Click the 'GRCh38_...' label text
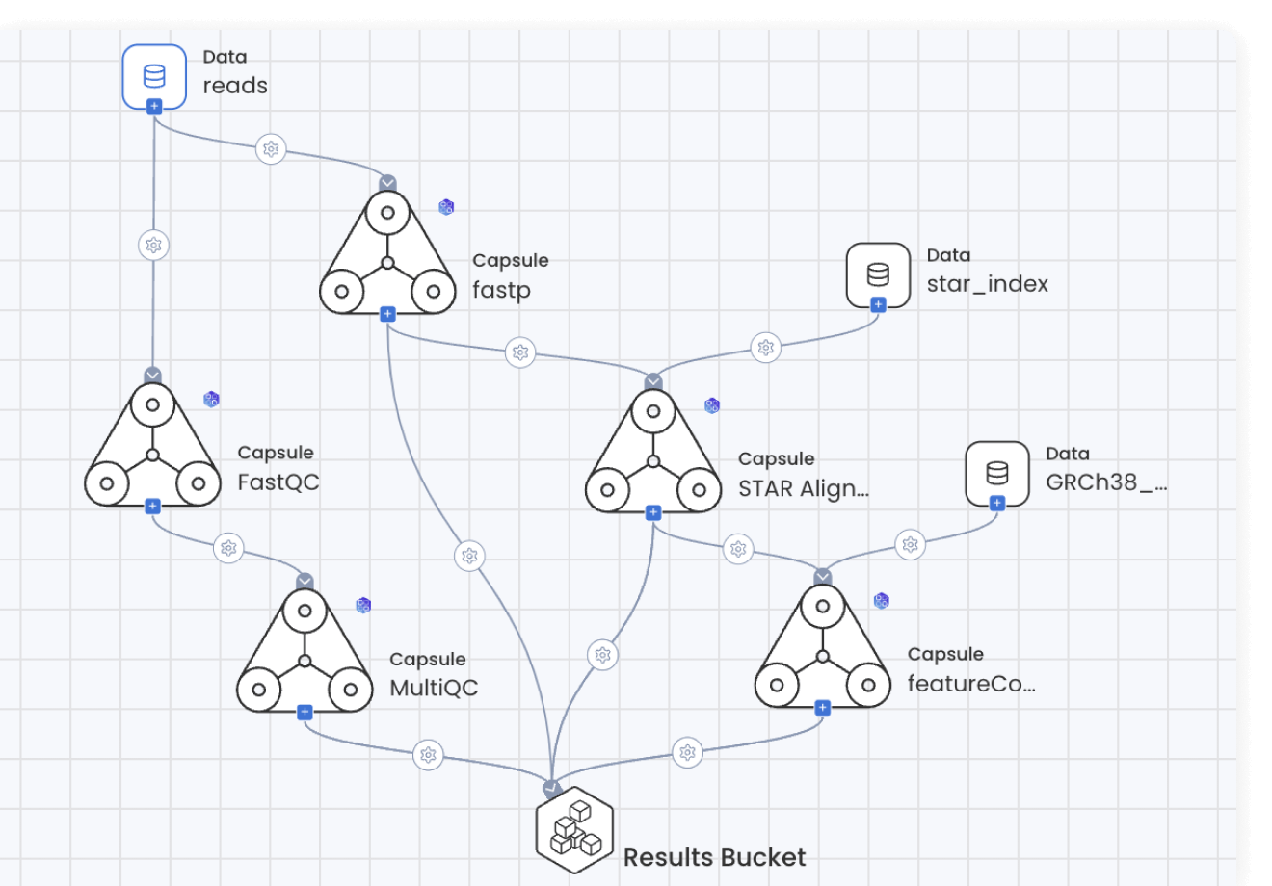 (1106, 482)
